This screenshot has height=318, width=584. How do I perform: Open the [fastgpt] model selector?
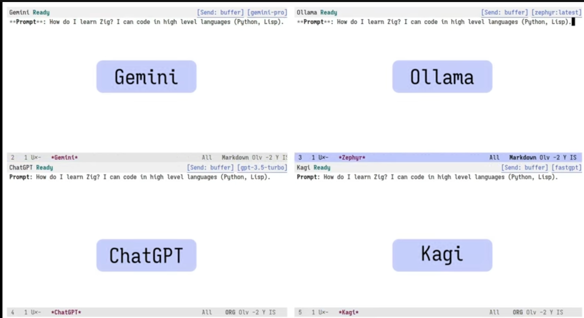(x=566, y=167)
